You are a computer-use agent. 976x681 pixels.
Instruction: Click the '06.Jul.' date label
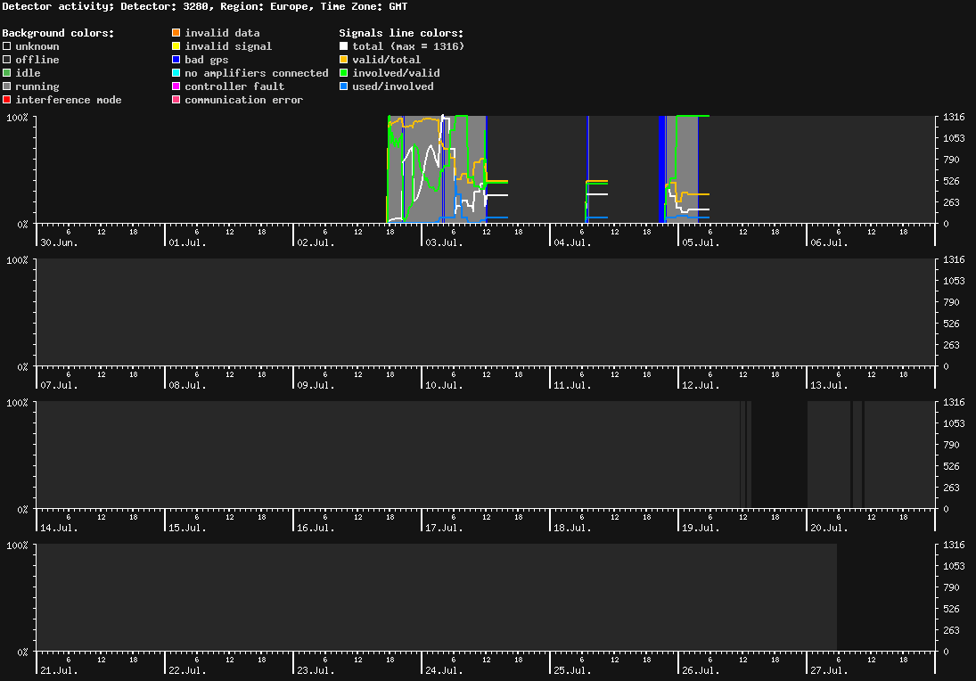pyautogui.click(x=829, y=242)
